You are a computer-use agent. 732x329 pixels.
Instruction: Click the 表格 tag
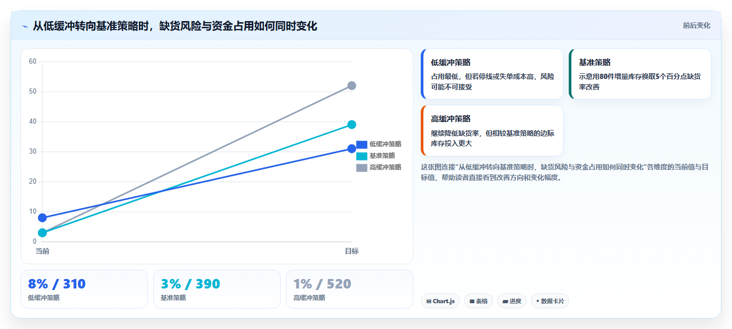coord(478,301)
